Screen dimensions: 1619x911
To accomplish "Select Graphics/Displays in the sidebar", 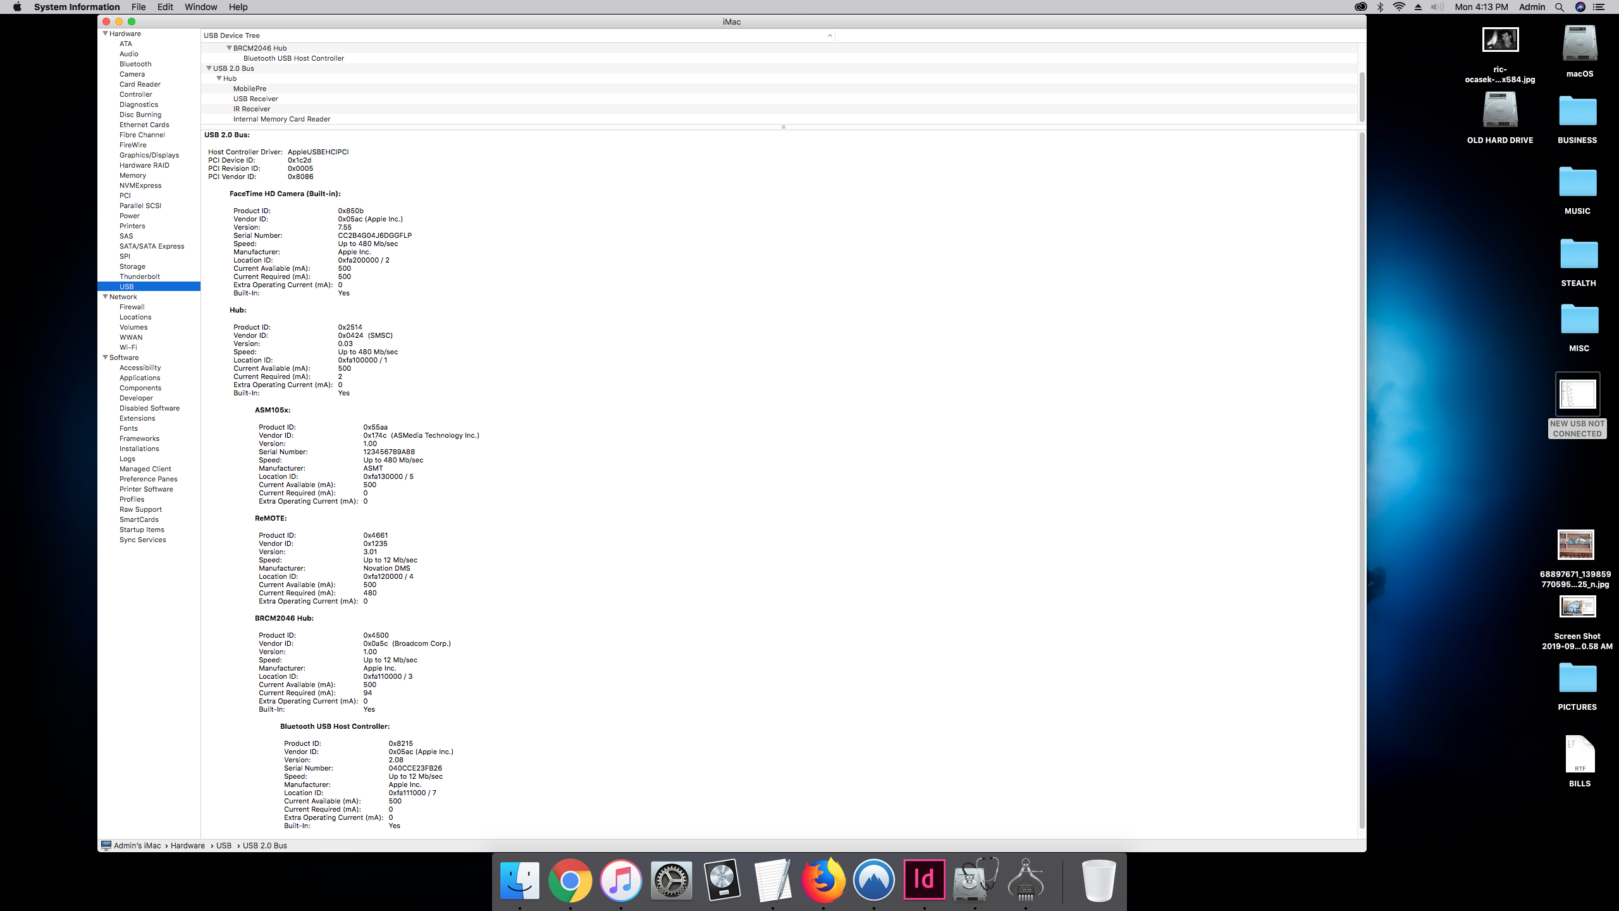I will point(149,155).
